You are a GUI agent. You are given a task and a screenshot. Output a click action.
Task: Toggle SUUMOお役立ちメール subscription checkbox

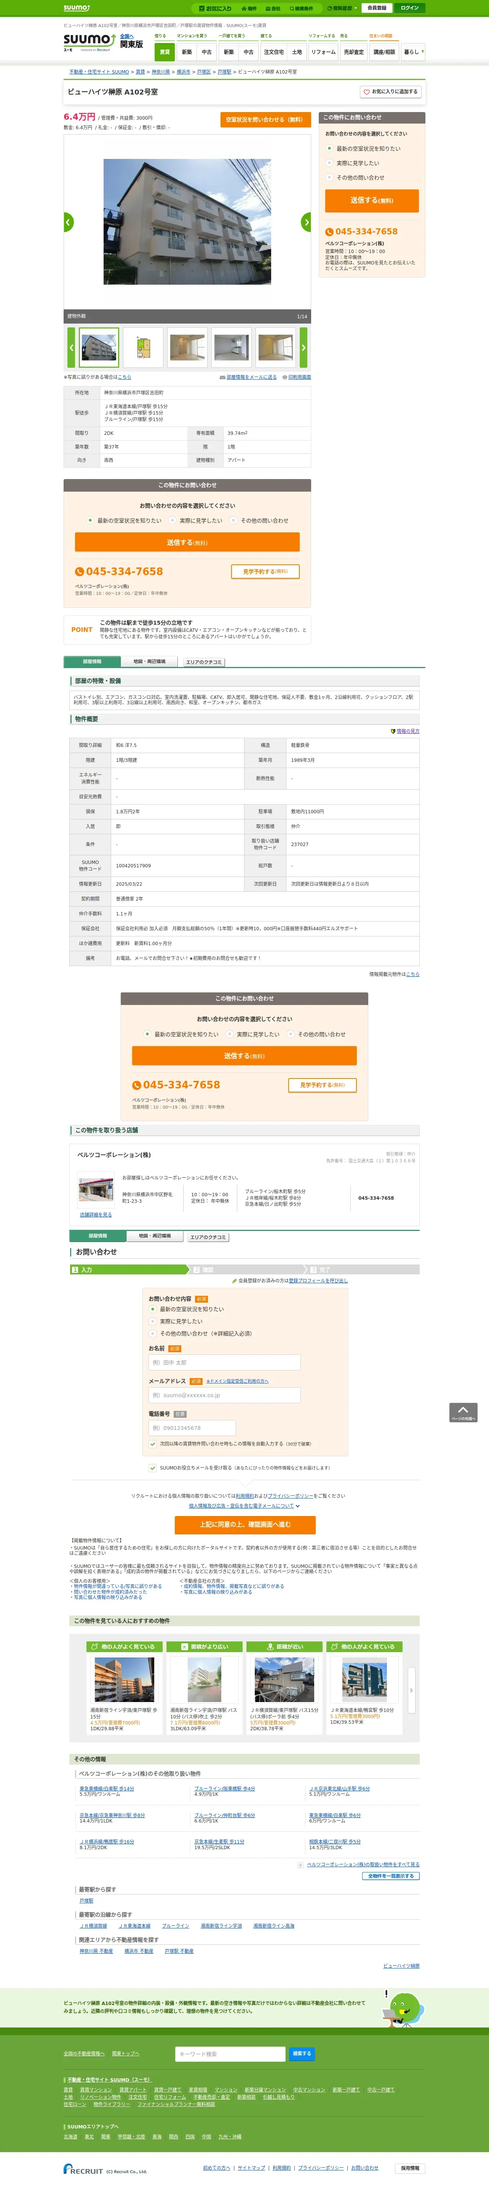(x=153, y=1467)
